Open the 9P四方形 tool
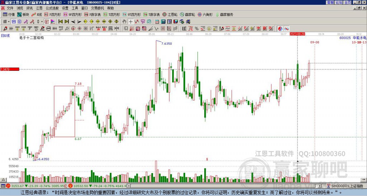The height and width of the screenshot is (196, 367). tap(72, 14)
